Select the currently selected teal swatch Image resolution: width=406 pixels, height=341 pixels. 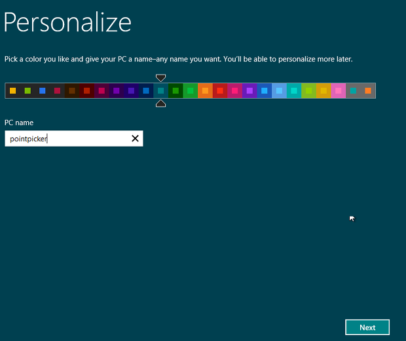(161, 90)
